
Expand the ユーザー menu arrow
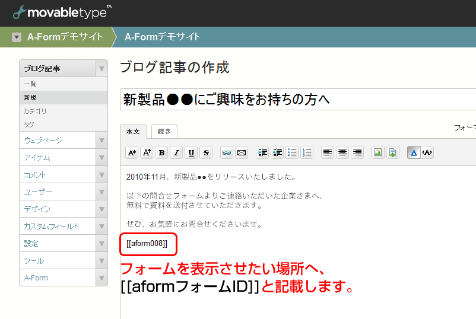(101, 192)
